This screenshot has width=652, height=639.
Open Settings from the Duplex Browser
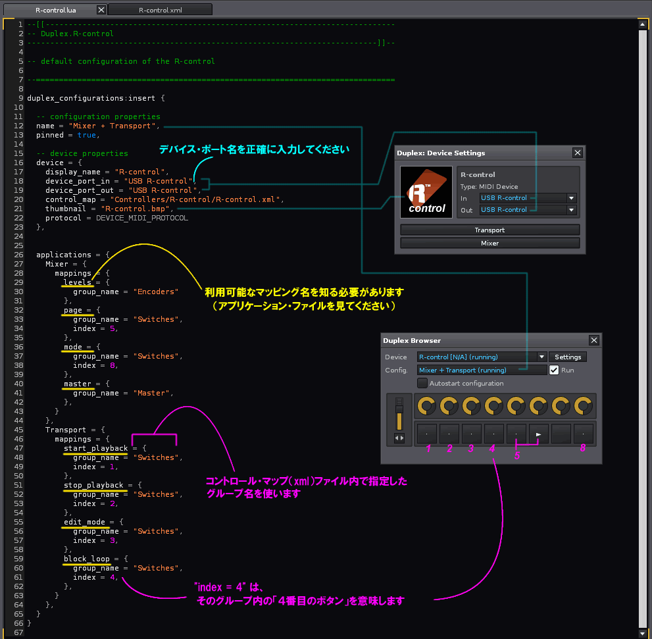567,357
